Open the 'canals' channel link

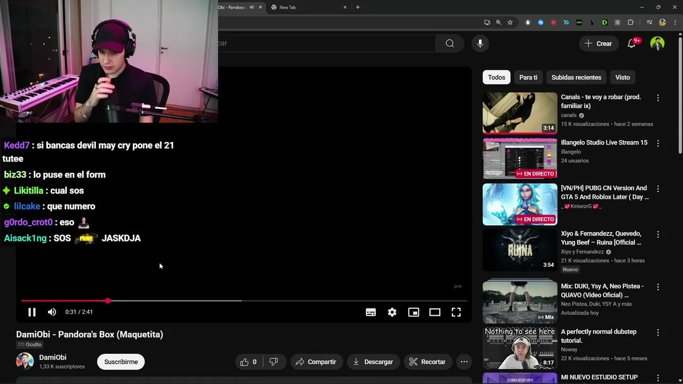[569, 115]
